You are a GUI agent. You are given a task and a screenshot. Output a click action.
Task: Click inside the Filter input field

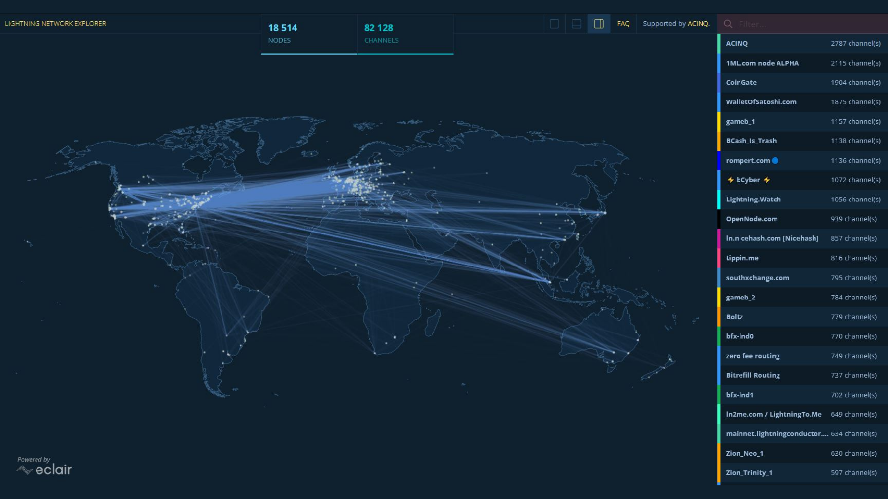[x=789, y=24]
